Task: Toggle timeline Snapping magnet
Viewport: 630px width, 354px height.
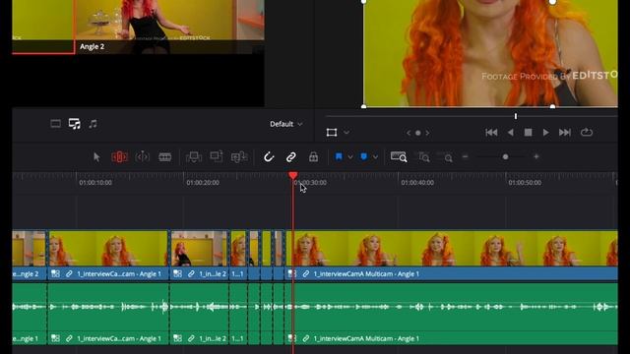Action: (269, 157)
